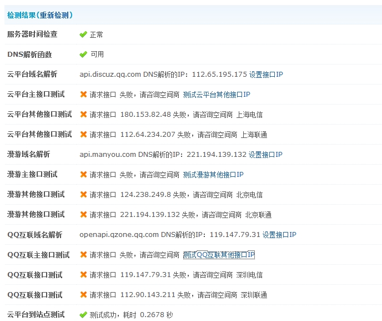Click green check icon for DNS解析函数
382x321 pixels.
(x=83, y=54)
